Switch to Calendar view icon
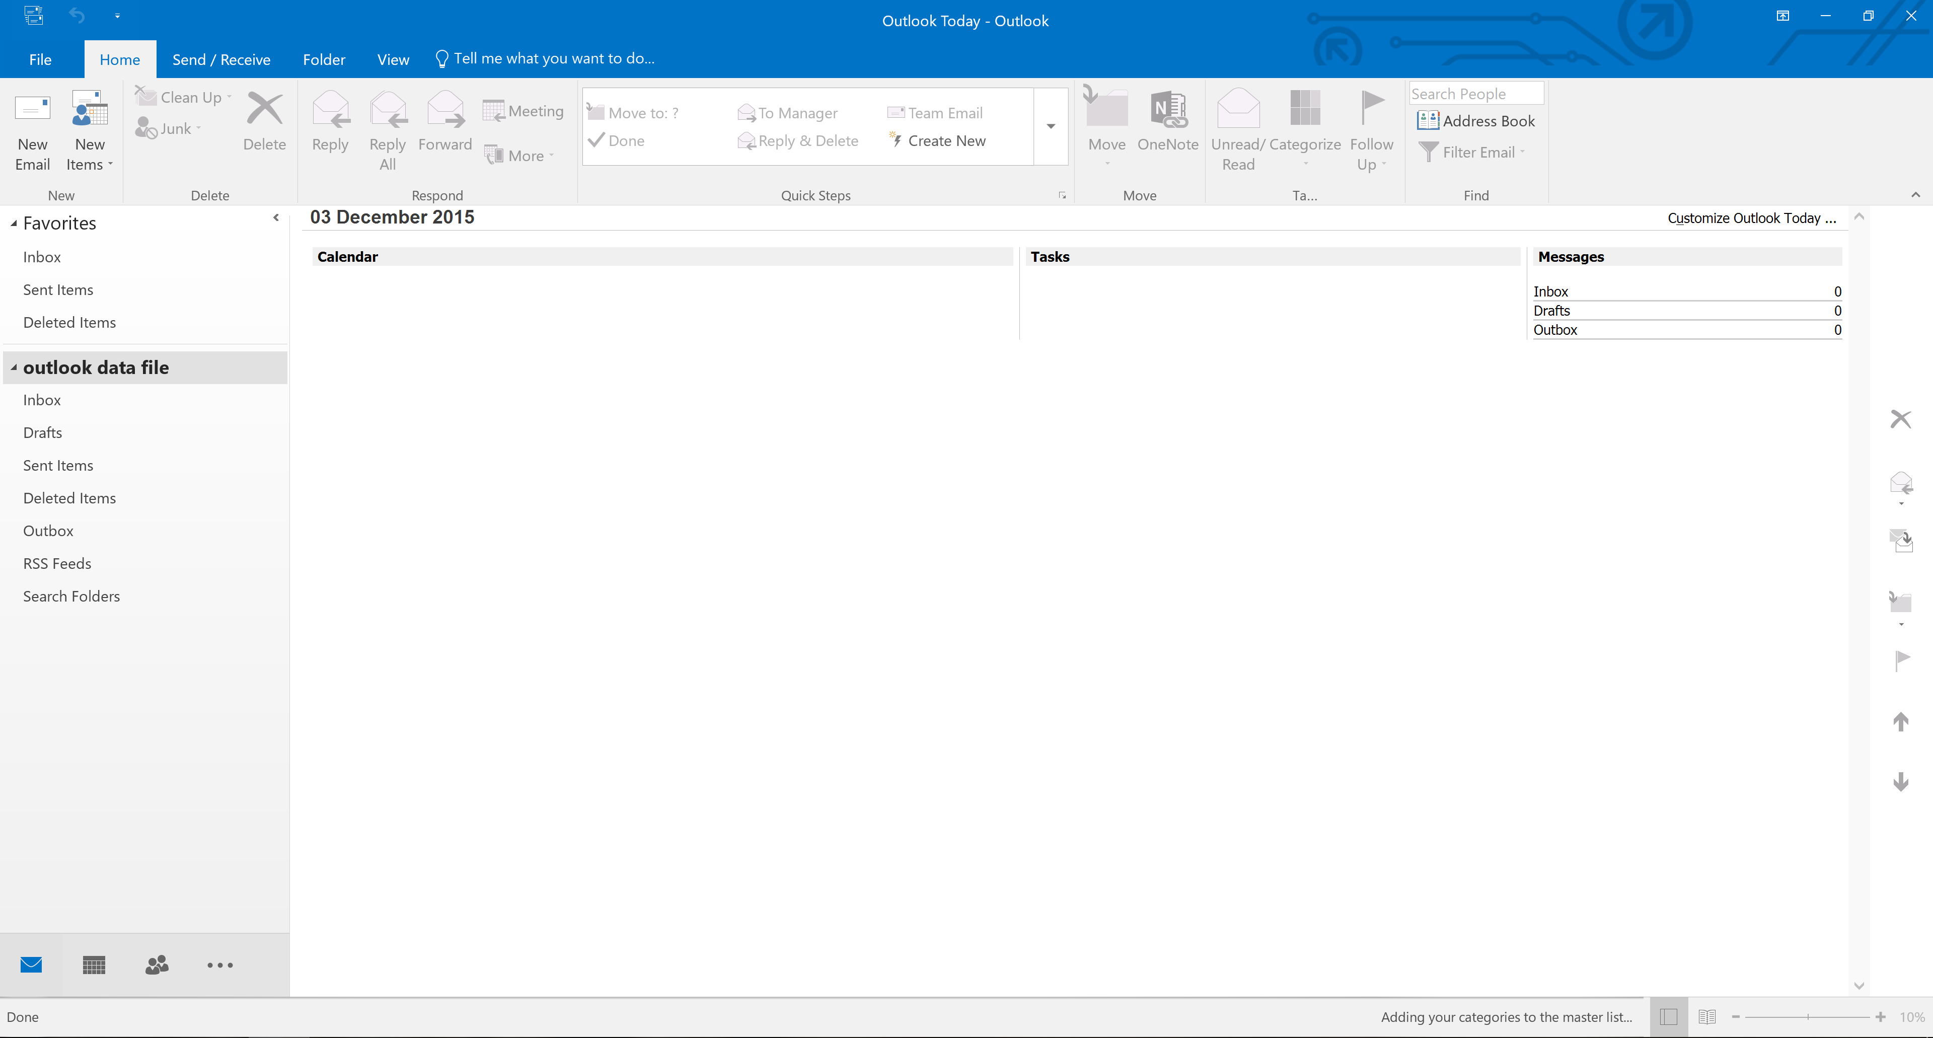Screen dimensions: 1933x1038 pos(94,965)
